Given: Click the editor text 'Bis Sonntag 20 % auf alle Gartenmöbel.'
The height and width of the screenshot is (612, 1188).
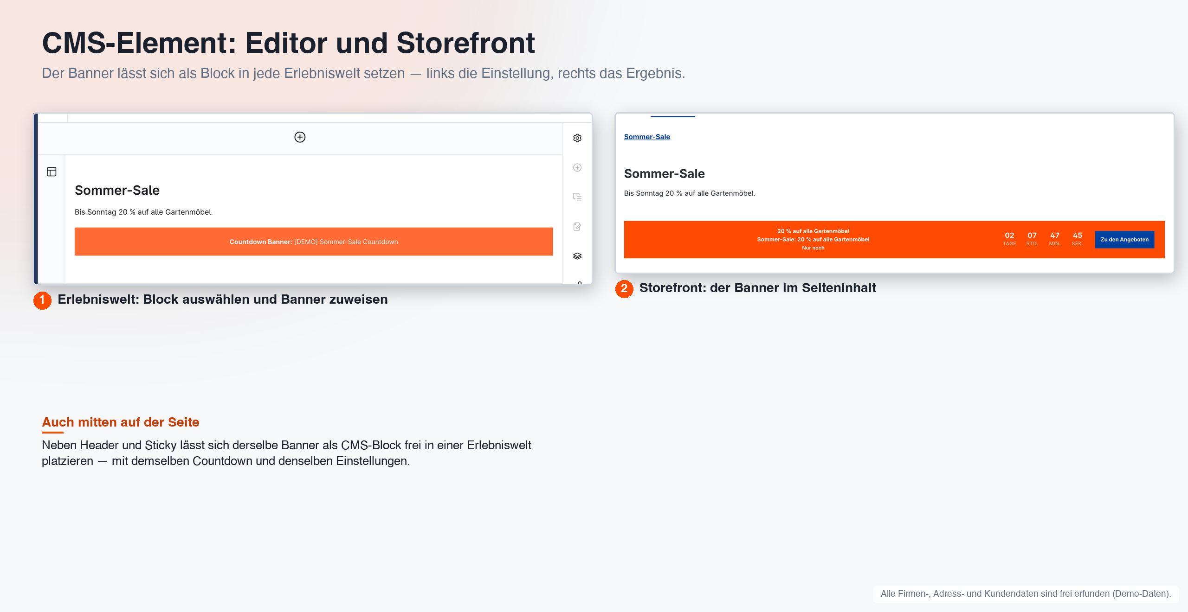Looking at the screenshot, I should 143,212.
